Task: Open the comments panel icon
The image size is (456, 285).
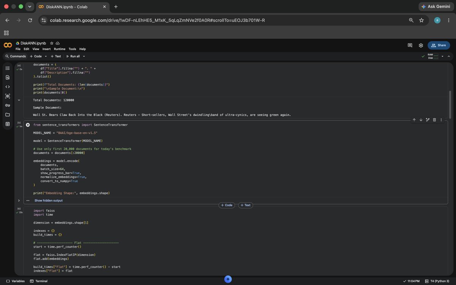Action: 410,45
